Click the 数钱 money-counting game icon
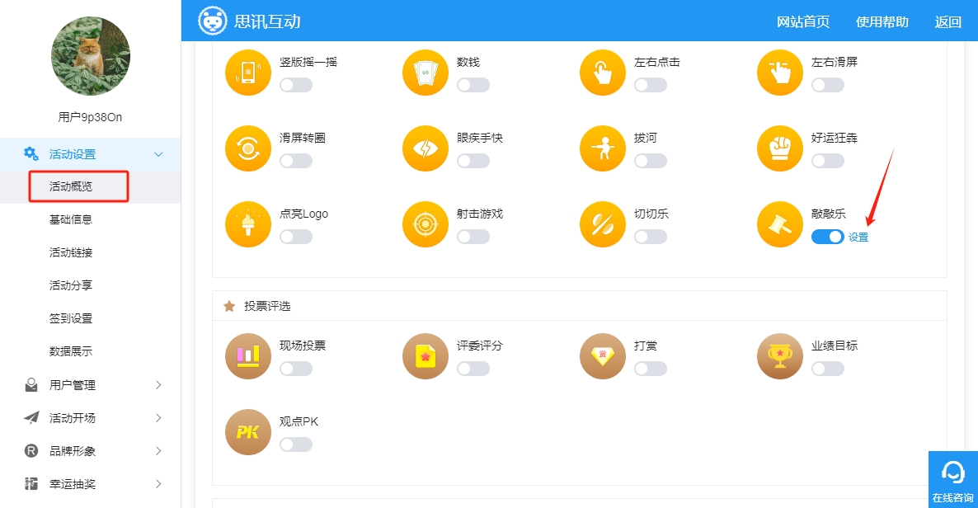This screenshot has width=978, height=508. 426,73
